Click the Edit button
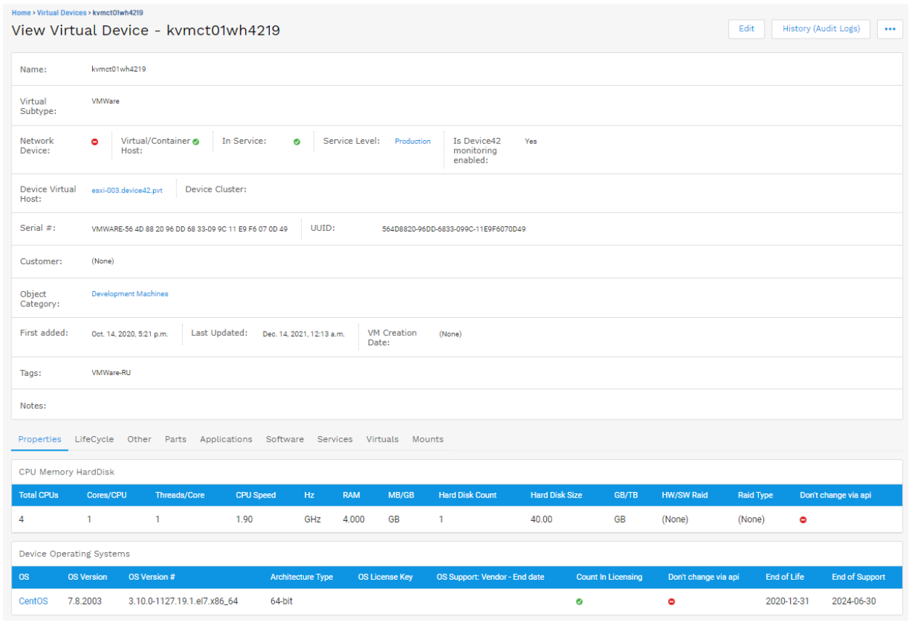This screenshot has height=624, width=909. (x=746, y=29)
